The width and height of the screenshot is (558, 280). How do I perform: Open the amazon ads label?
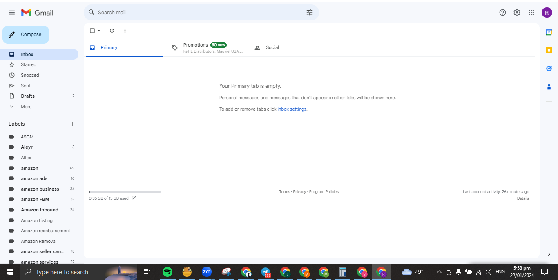[x=39, y=178]
